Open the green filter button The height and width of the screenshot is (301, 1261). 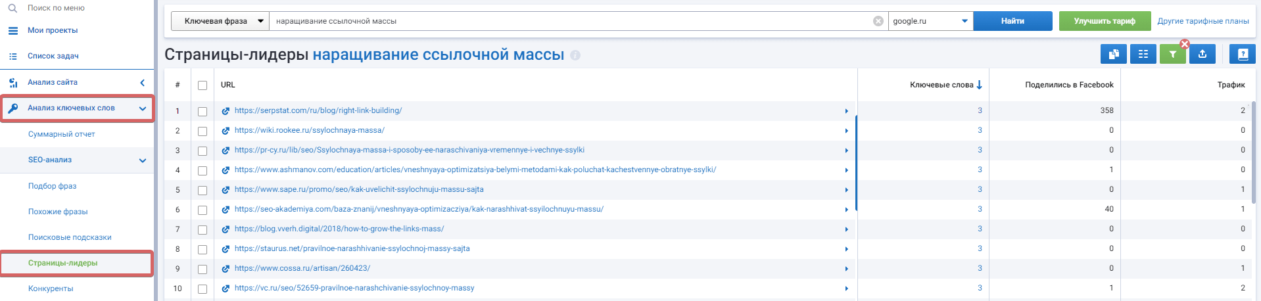[1173, 55]
